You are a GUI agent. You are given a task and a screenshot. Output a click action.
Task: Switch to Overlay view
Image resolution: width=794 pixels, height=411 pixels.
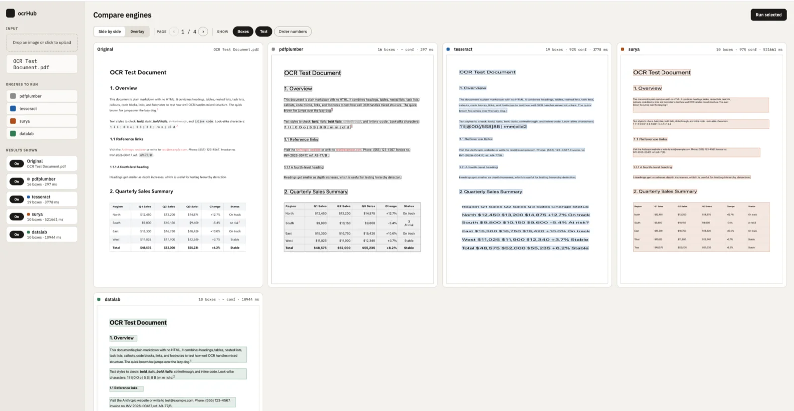[x=137, y=32]
